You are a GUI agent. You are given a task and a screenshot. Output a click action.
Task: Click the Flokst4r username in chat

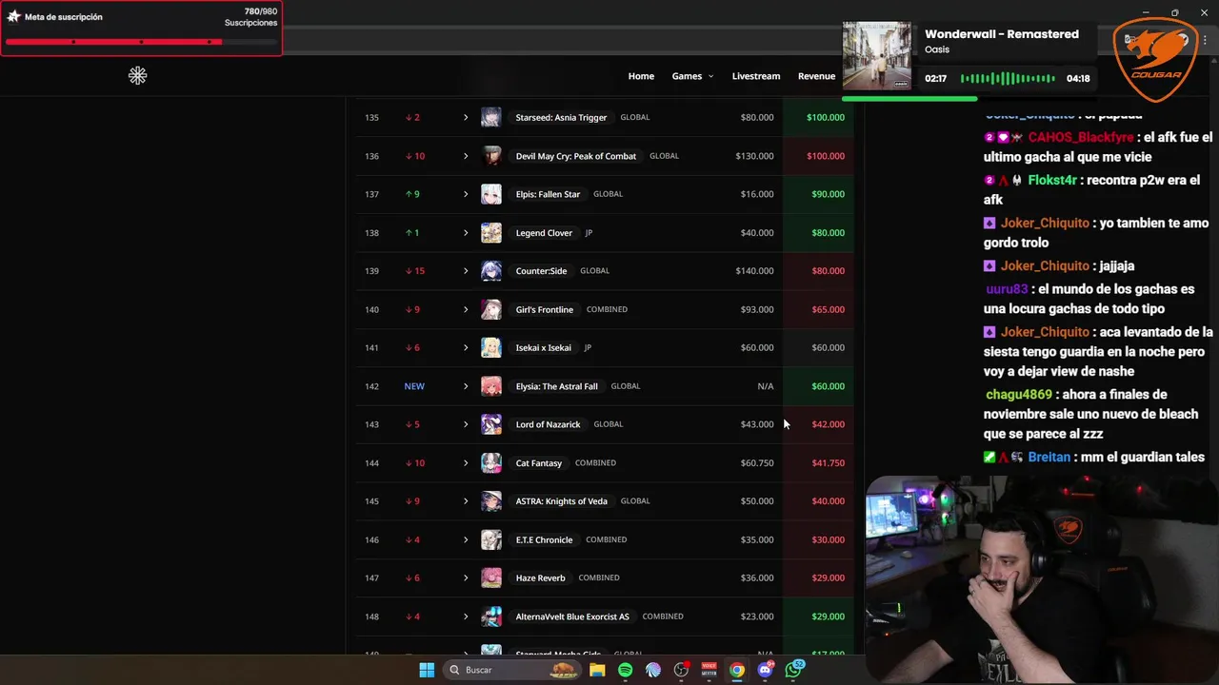(x=1052, y=180)
